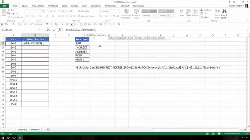This screenshot has height=140, width=250.
Task: Switch to the DEVELOPER tab
Action: pyautogui.click(x=96, y=6)
